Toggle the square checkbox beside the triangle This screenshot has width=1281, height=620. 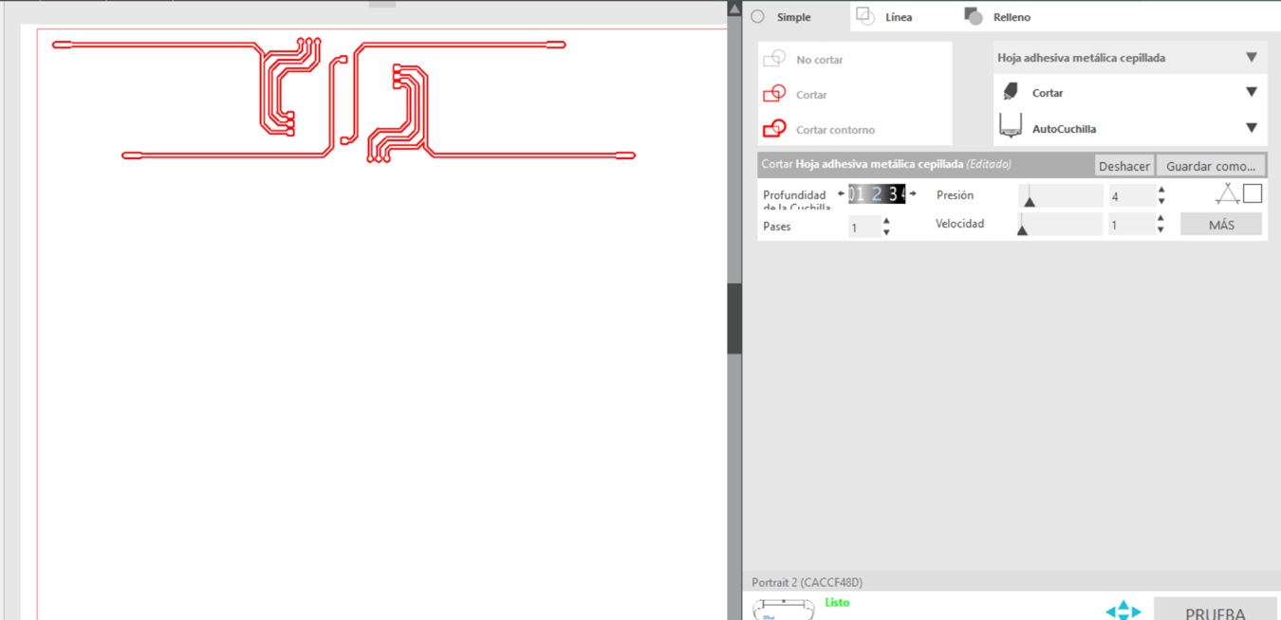1253,193
